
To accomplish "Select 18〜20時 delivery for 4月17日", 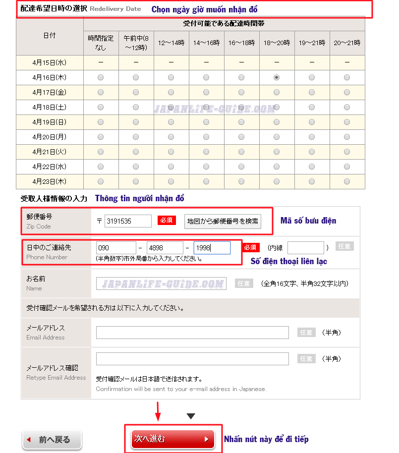I will tap(277, 92).
